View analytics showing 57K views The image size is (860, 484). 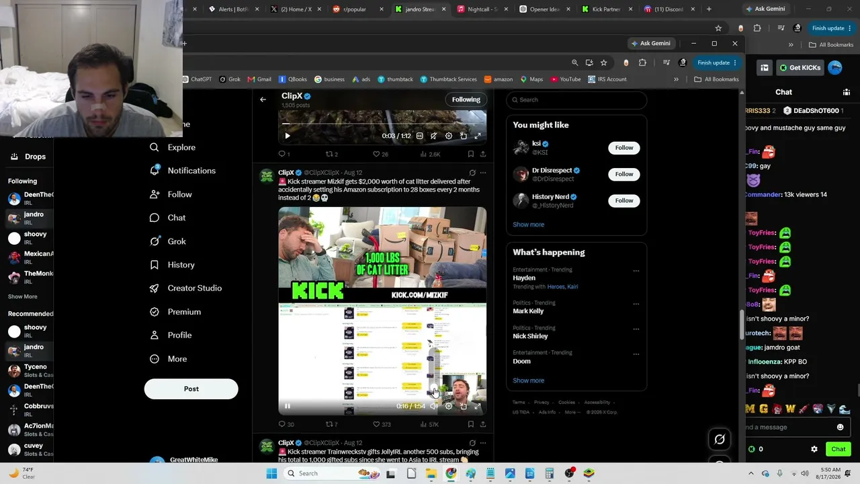(x=429, y=424)
